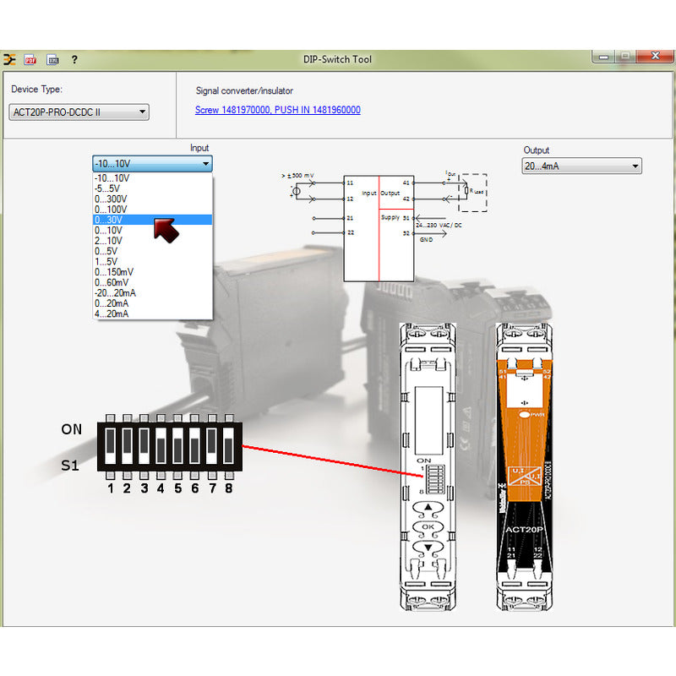Select 4...20mA input option

153,313
